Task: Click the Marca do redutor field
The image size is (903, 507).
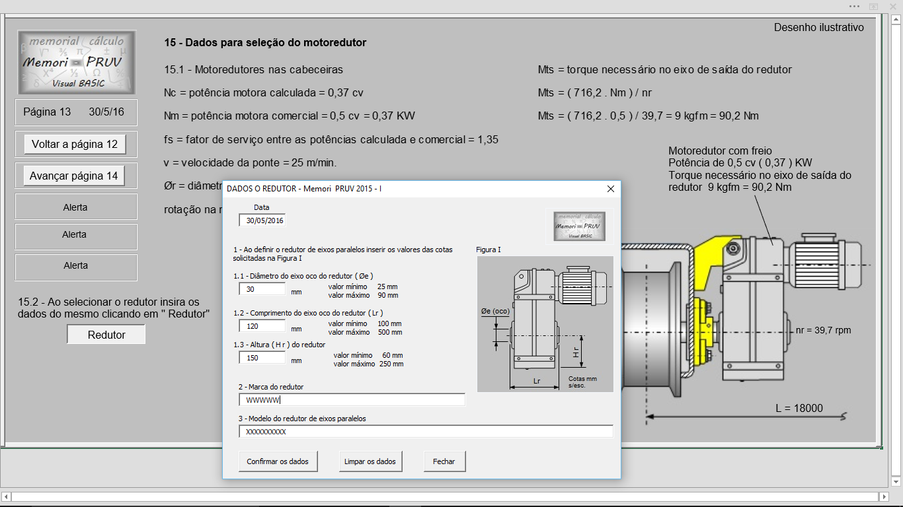Action: click(x=352, y=400)
